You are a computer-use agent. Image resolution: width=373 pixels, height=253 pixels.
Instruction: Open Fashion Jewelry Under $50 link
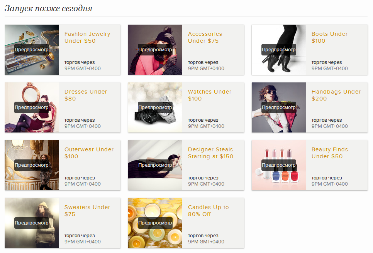(x=87, y=37)
